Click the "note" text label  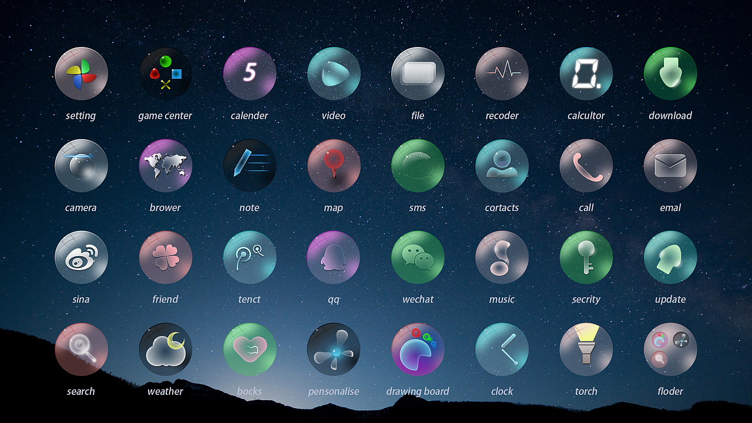250,208
